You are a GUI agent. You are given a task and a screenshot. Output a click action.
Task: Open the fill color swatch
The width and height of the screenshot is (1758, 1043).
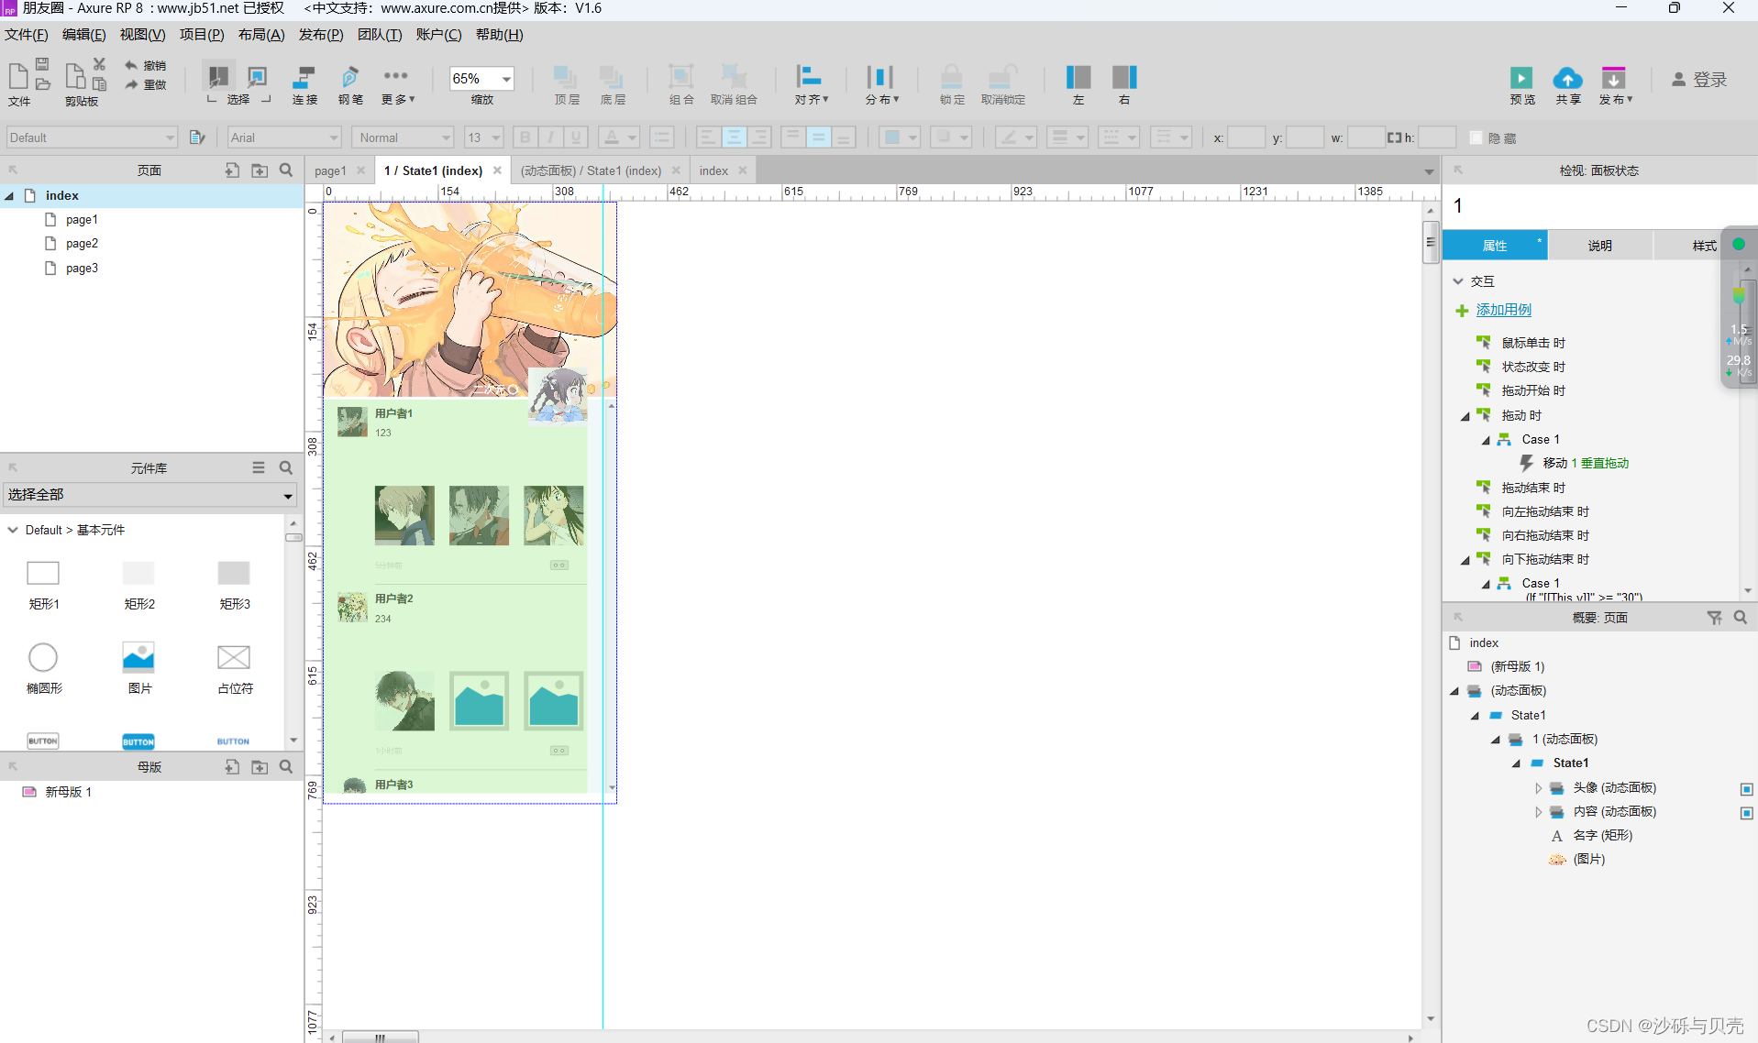pos(898,137)
